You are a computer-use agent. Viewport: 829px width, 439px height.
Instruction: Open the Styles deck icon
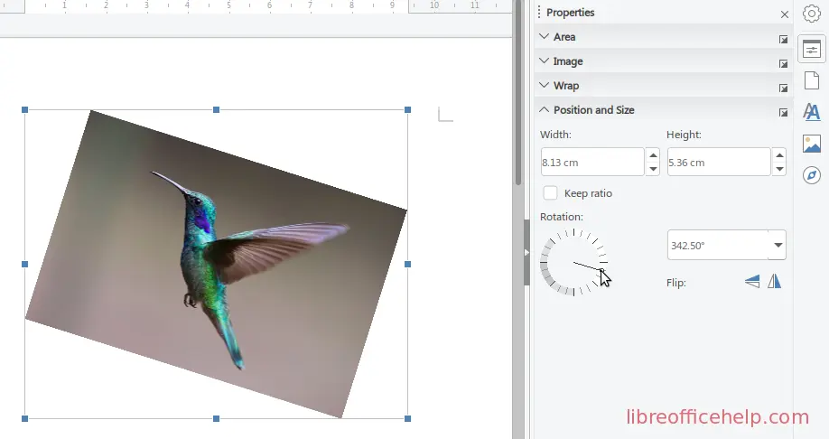(x=811, y=112)
